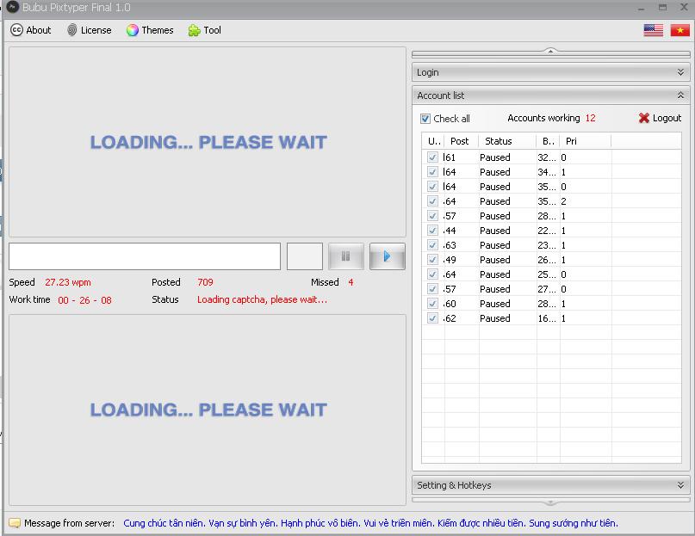Viewport: 695px width, 536px height.
Task: Click the app logo in title bar
Action: coord(13,8)
